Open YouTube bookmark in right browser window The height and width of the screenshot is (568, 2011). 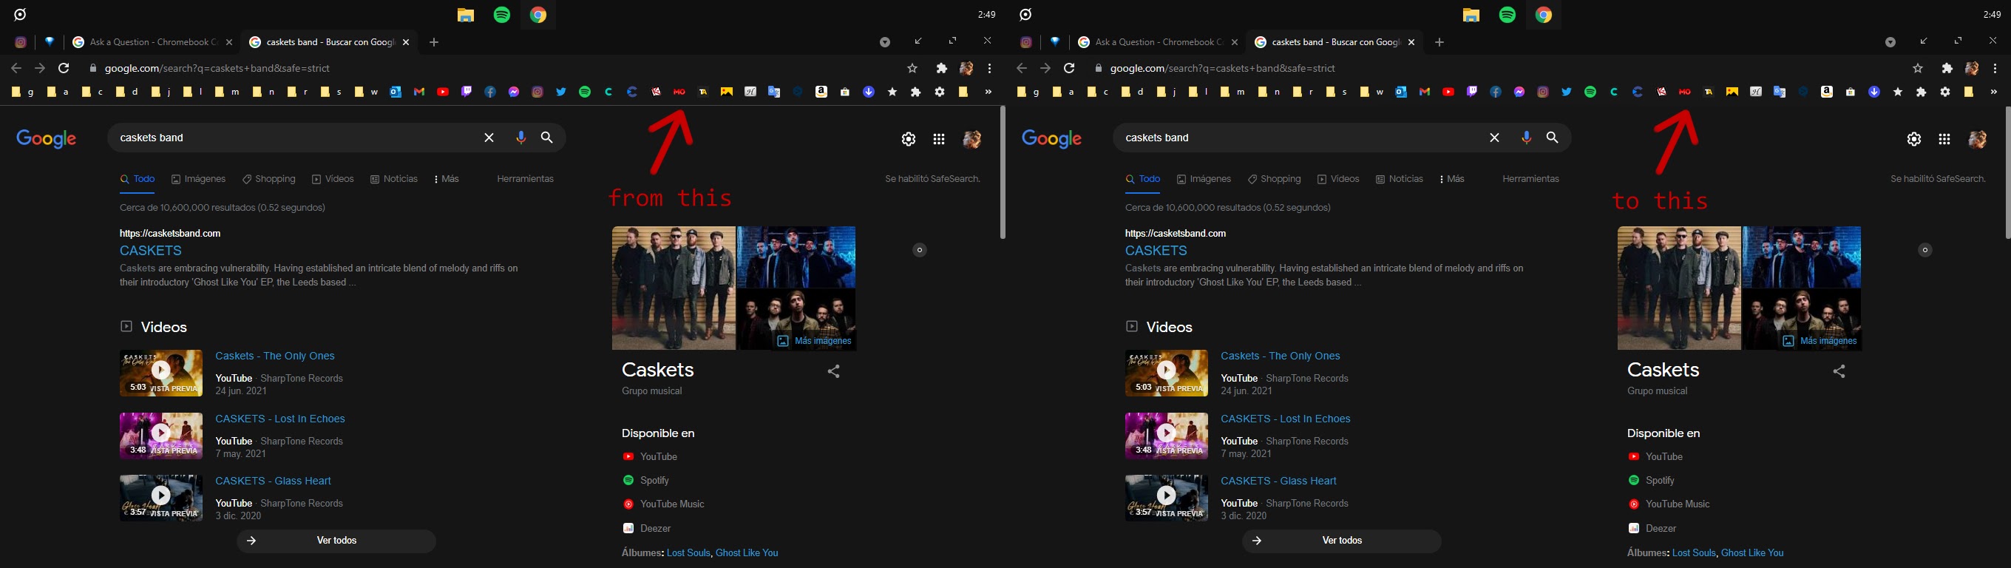pos(1449,92)
